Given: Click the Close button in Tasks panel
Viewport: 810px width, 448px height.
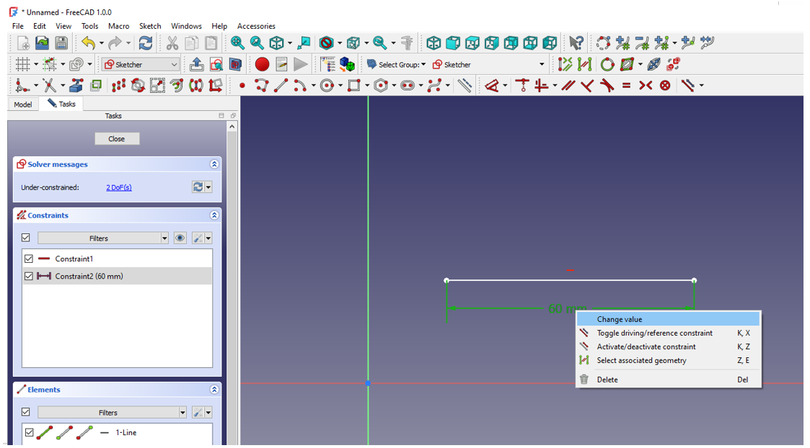Looking at the screenshot, I should 117,138.
